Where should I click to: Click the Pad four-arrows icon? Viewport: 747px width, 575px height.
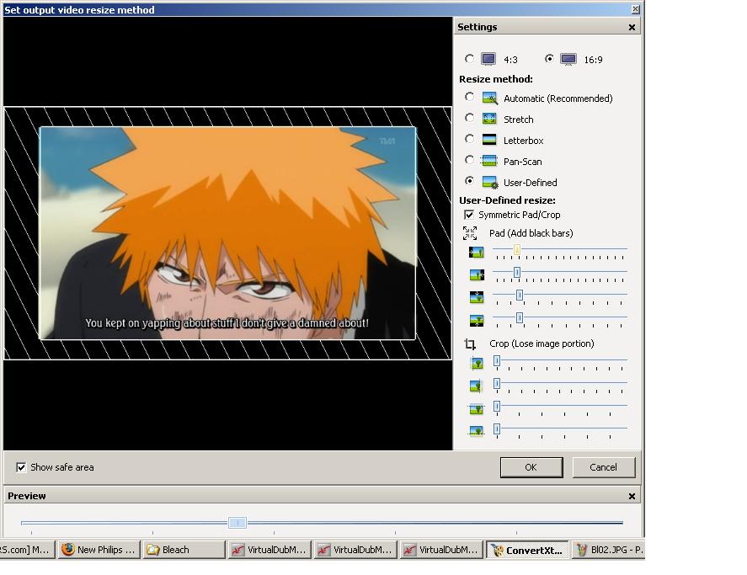[x=470, y=233]
